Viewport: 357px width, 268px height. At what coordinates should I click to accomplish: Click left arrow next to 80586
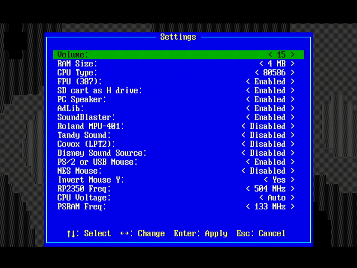(x=257, y=73)
